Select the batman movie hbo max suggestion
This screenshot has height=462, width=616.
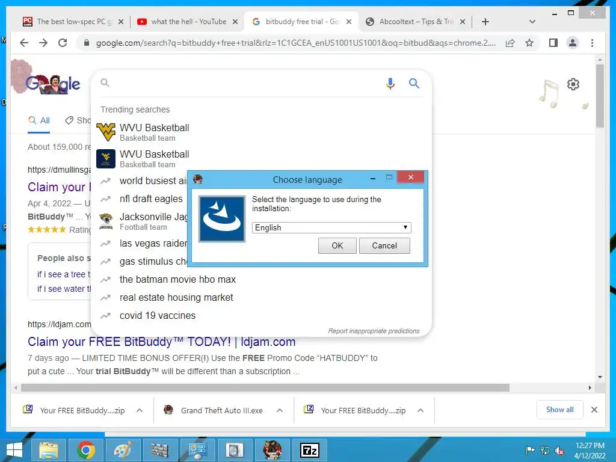pos(261,279)
